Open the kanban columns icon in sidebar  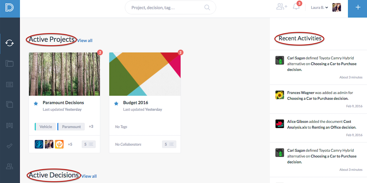(x=10, y=125)
